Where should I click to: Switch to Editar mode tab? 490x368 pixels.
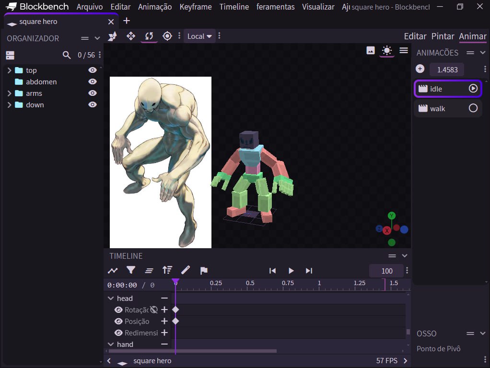coord(415,36)
